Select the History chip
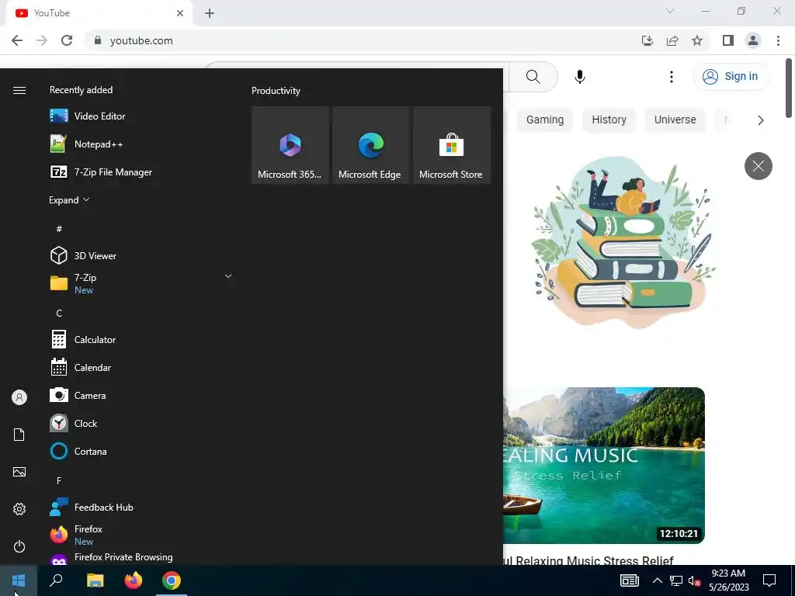Screen dimensions: 795x596 click(609, 120)
